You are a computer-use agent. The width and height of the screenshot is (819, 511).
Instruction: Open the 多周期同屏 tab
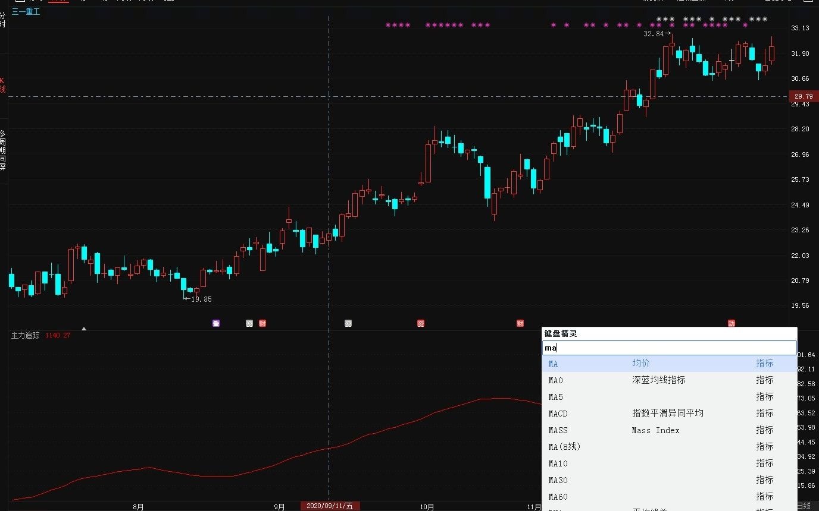point(3,151)
